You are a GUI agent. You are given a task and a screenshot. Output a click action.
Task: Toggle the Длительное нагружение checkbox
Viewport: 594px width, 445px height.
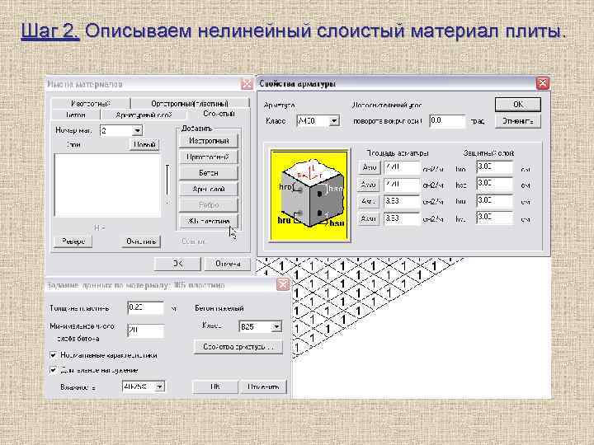(x=54, y=370)
